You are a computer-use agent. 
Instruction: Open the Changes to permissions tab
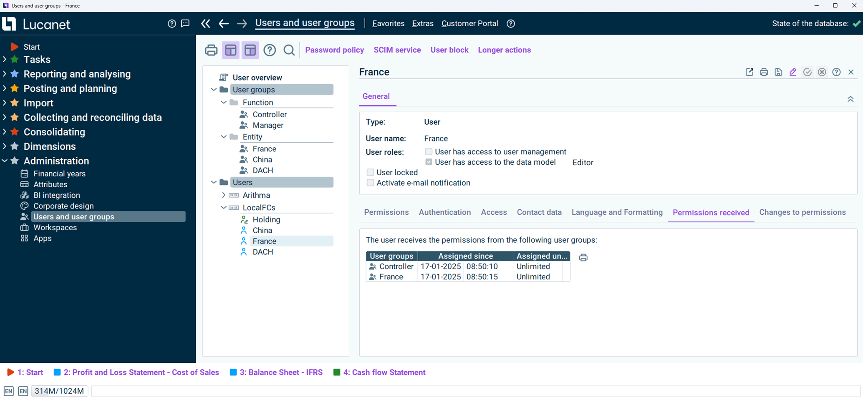(x=802, y=212)
